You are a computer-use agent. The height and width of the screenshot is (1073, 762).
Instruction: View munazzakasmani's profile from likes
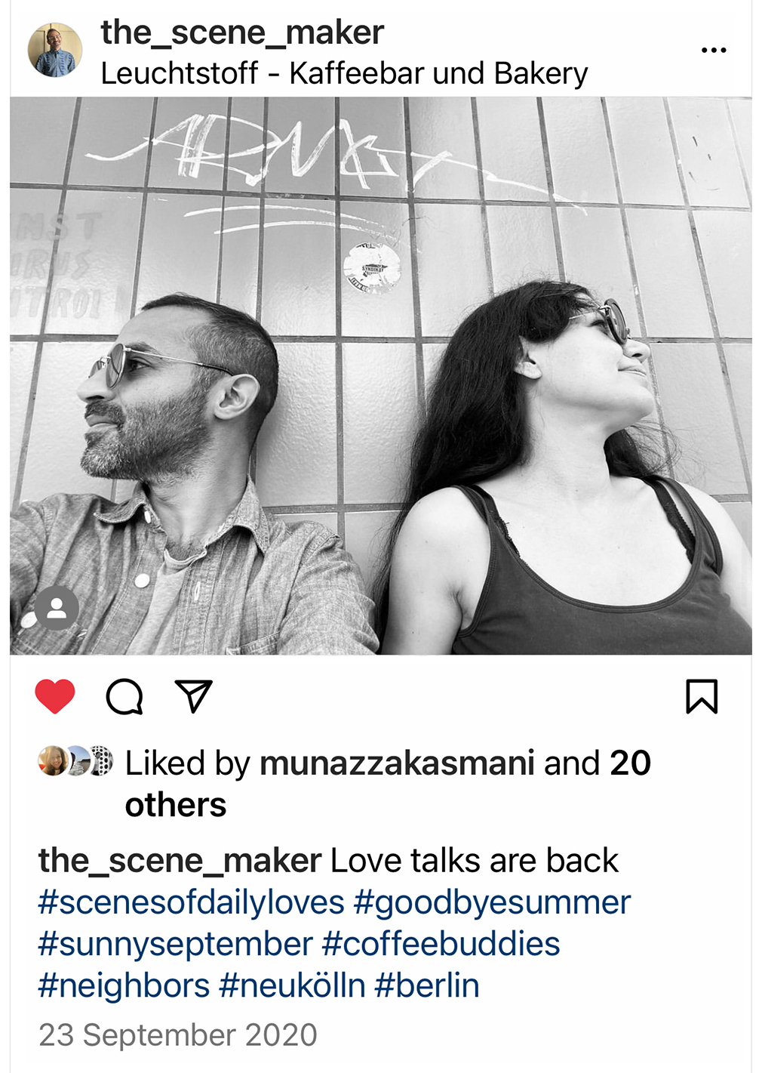(397, 763)
